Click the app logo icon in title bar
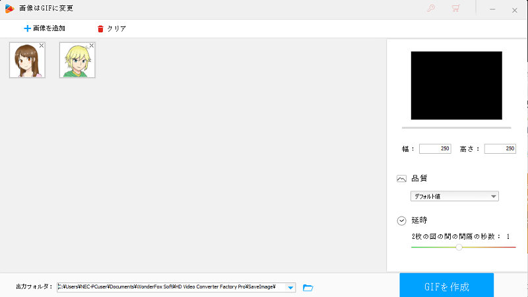Screen dimensions: 528x297 click(9, 9)
